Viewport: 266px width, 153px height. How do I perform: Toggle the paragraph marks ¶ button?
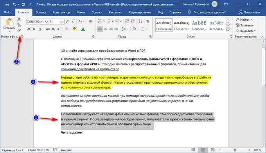(148, 21)
